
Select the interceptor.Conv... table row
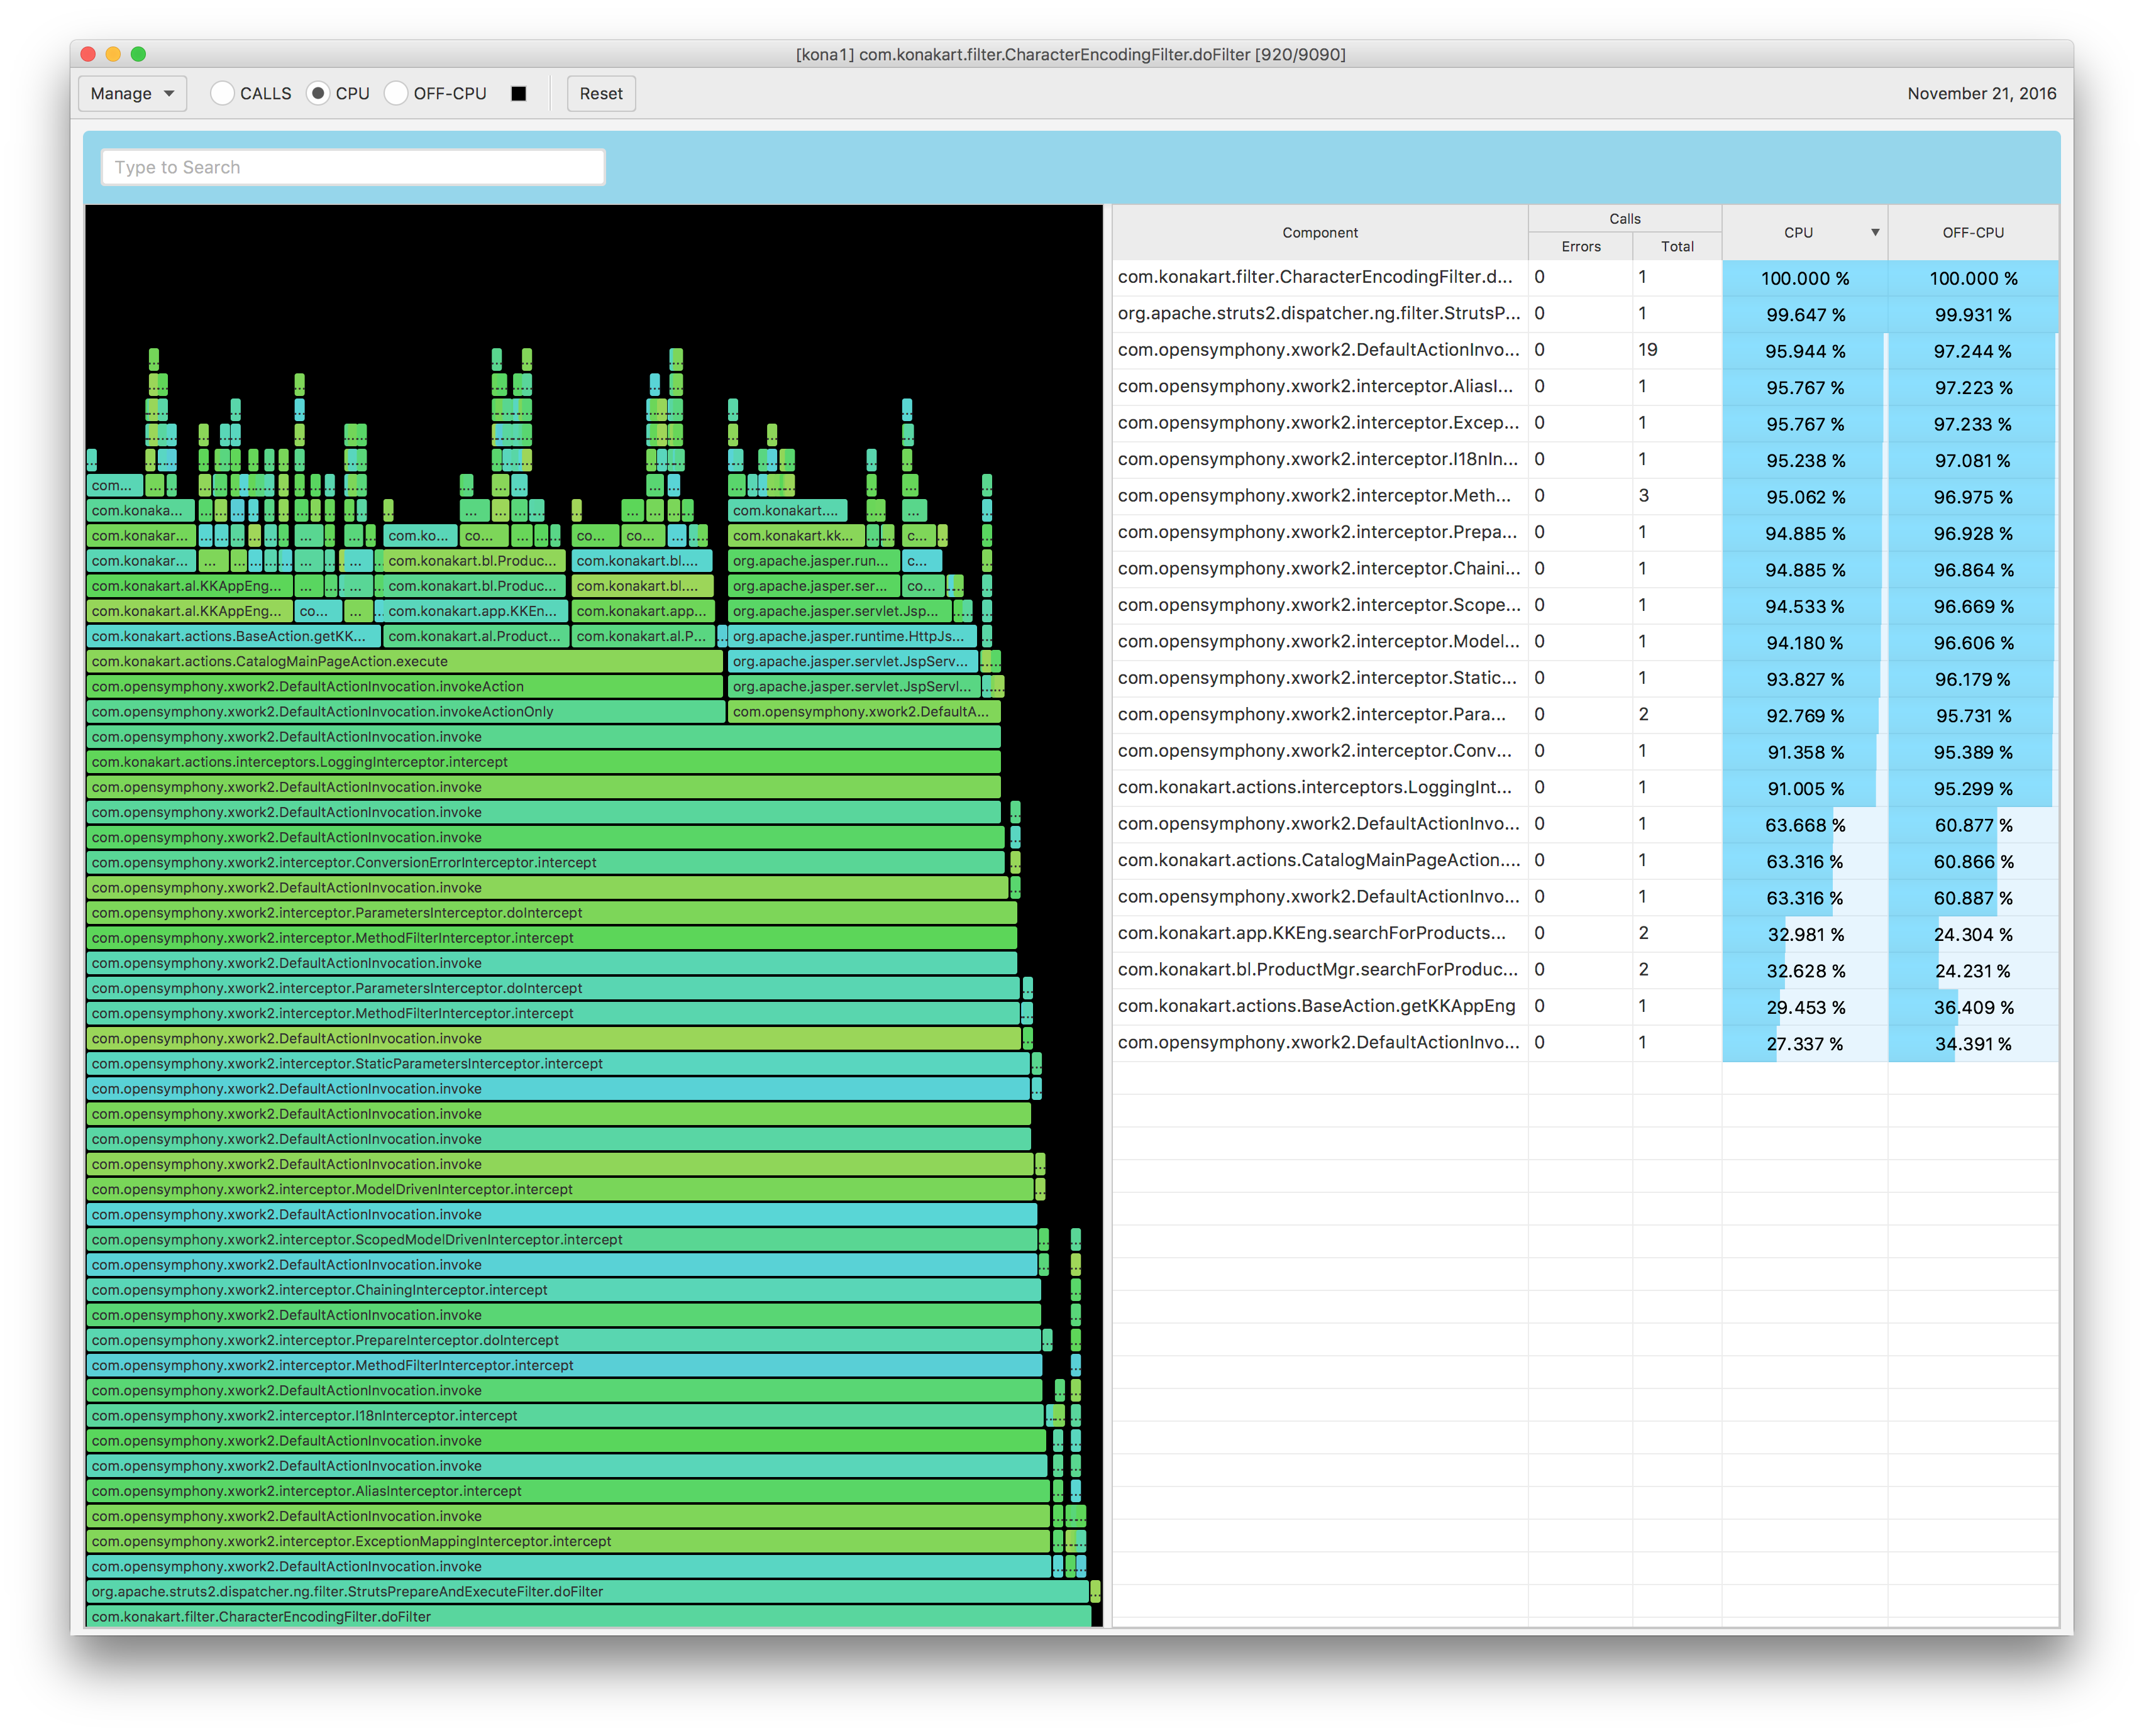(x=1585, y=752)
